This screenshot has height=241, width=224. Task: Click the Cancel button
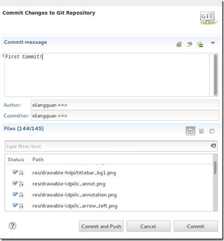click(x=148, y=226)
